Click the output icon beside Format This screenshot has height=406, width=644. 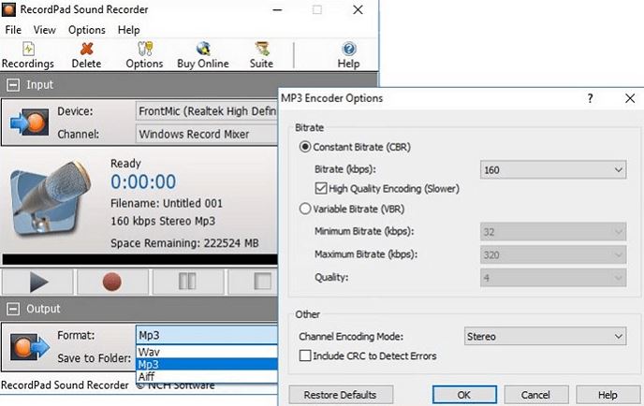coord(30,347)
